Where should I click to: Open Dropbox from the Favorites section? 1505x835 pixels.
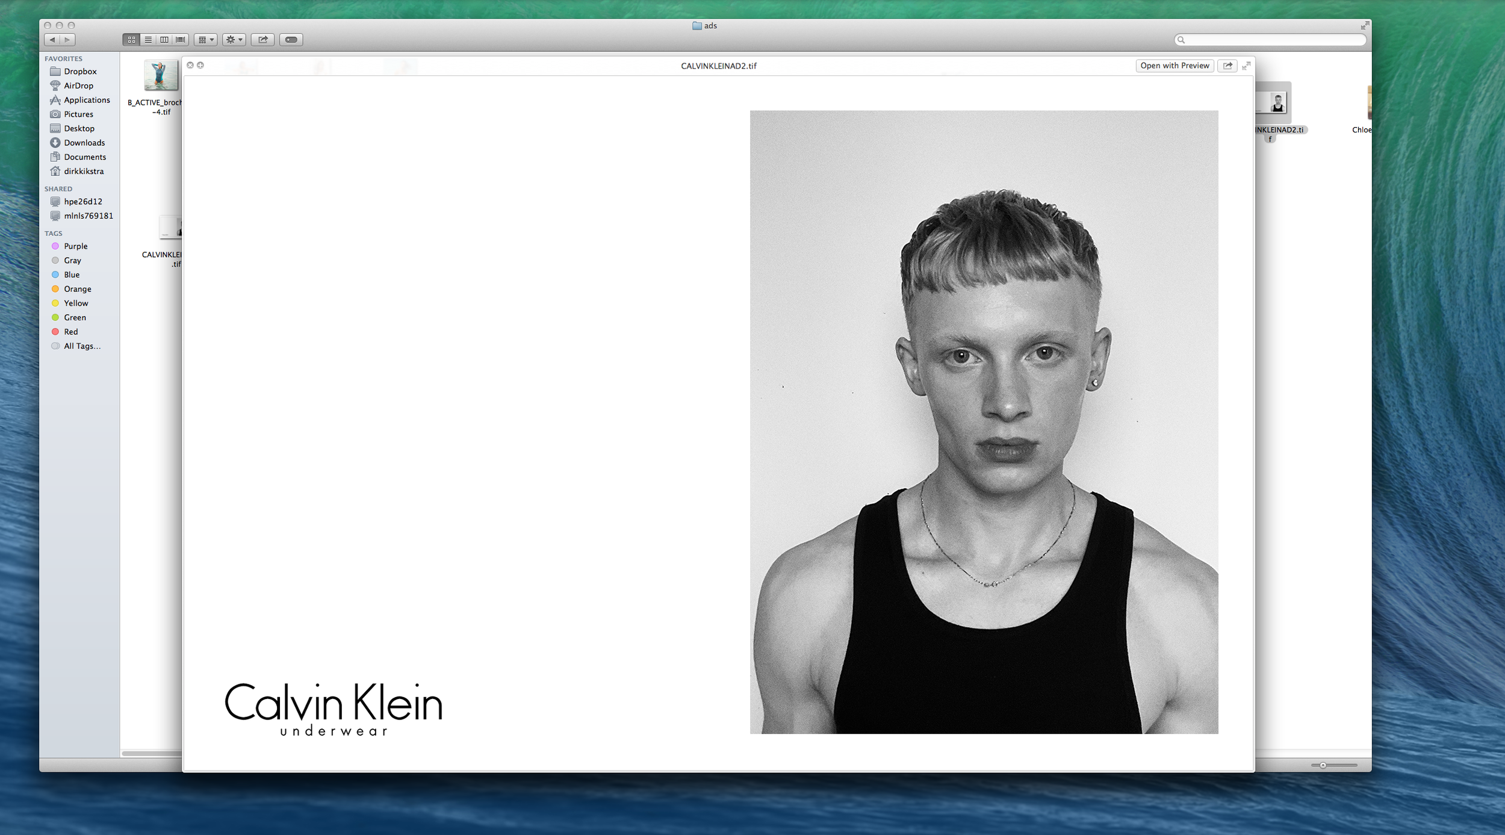coord(80,71)
